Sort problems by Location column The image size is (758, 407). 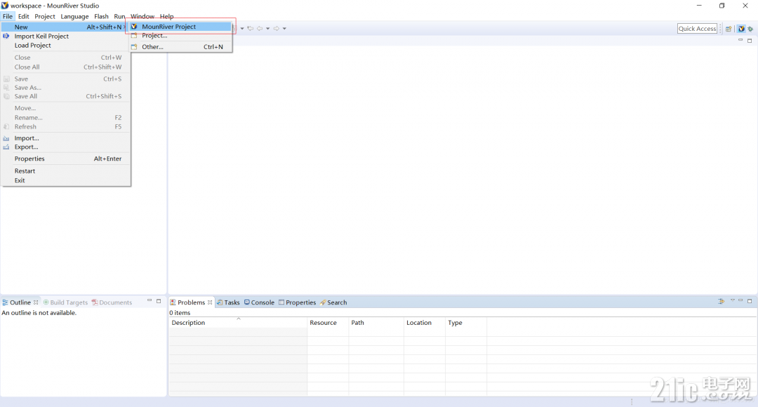click(425, 322)
